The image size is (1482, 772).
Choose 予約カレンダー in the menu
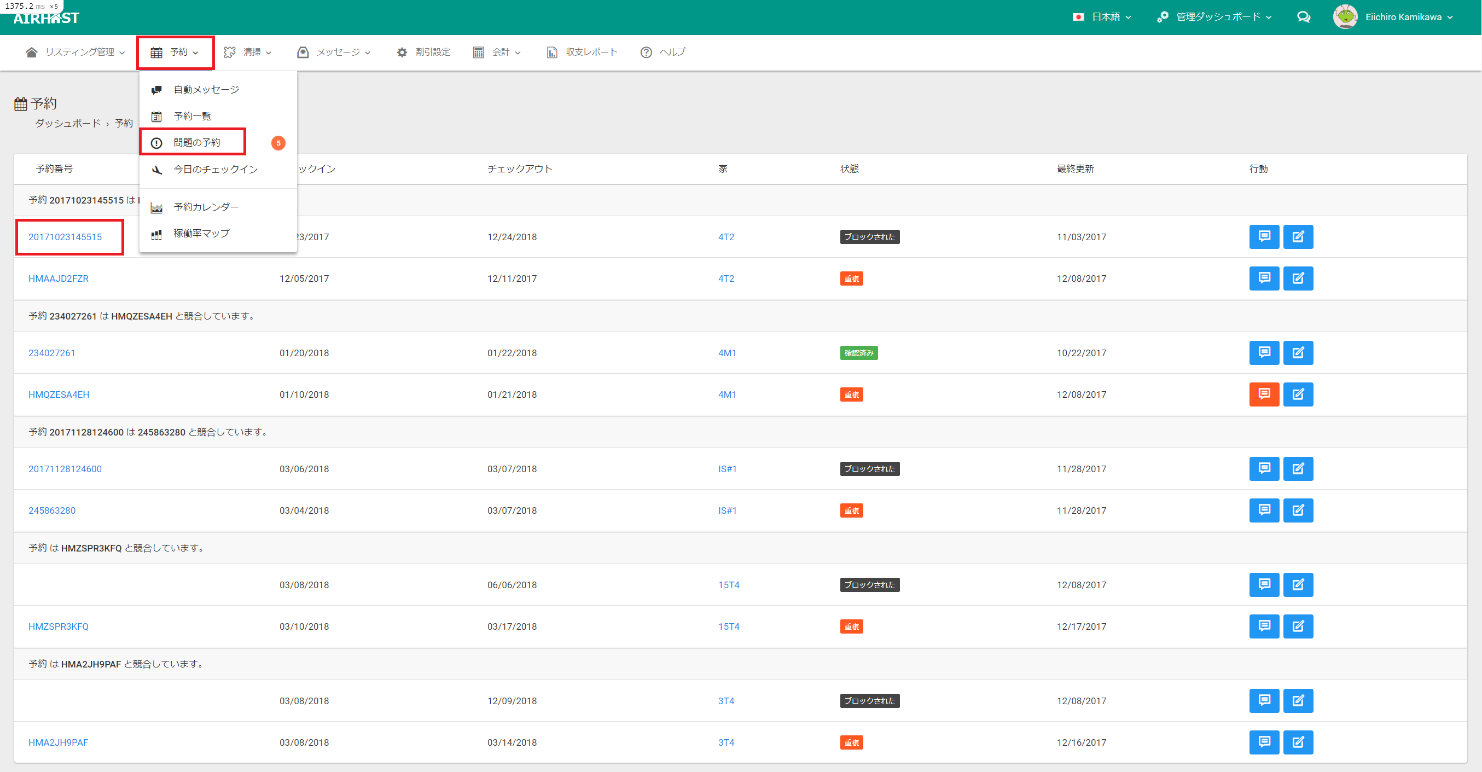click(x=206, y=207)
